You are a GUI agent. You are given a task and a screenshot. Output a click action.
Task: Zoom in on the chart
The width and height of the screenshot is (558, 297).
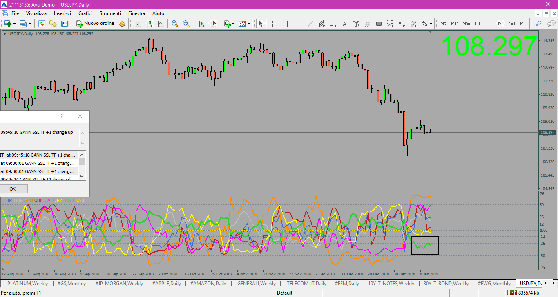[175, 24]
